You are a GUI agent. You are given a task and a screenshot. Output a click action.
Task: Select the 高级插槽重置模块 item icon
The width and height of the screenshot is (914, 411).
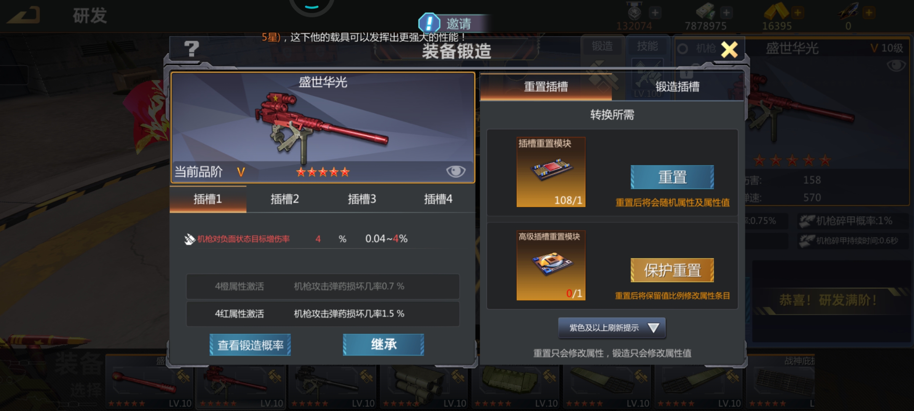(x=551, y=265)
